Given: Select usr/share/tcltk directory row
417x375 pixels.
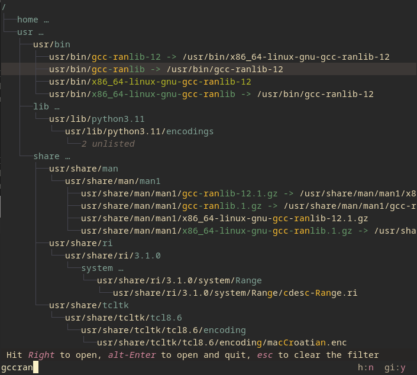Looking at the screenshot, I should [x=89, y=306].
